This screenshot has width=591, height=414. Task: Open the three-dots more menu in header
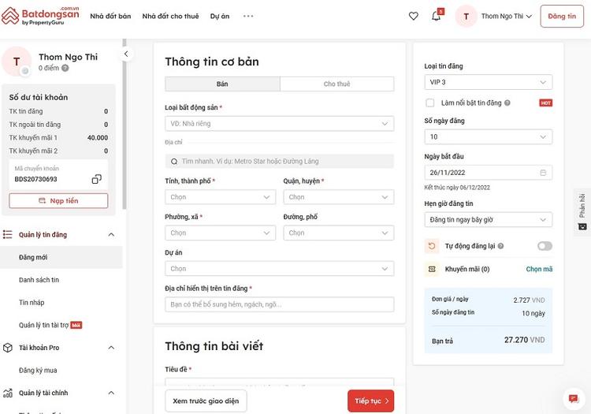point(247,16)
